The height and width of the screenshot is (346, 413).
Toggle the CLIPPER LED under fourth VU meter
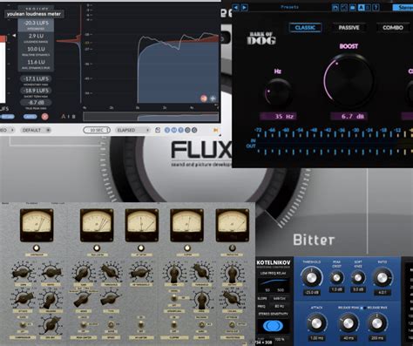[x=187, y=248]
